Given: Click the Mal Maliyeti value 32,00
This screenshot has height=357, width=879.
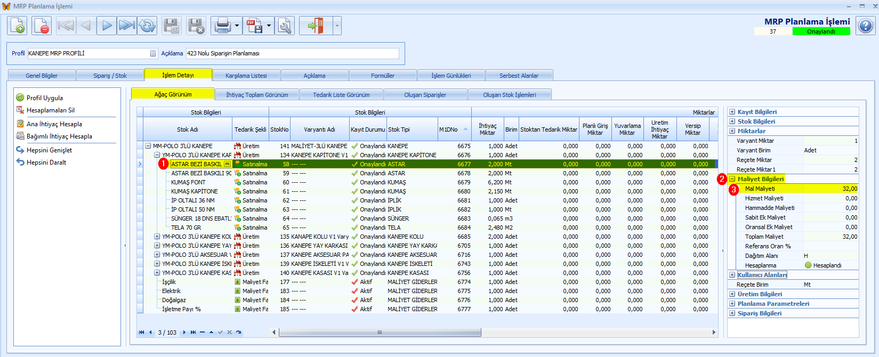Looking at the screenshot, I should (x=830, y=189).
